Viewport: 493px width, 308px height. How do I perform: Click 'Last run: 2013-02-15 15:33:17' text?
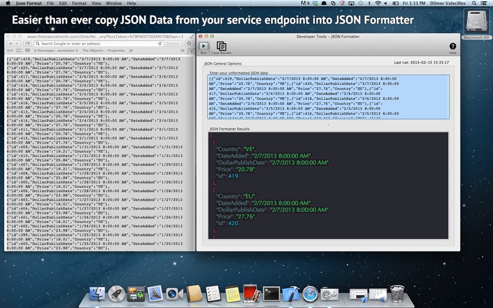click(422, 63)
